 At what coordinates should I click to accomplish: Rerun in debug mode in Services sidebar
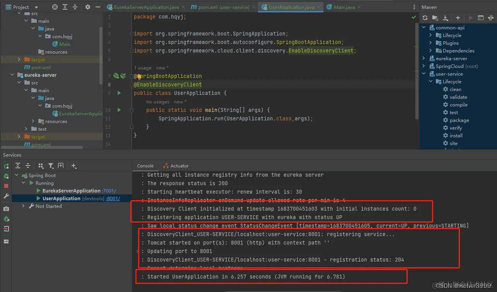click(x=6, y=176)
